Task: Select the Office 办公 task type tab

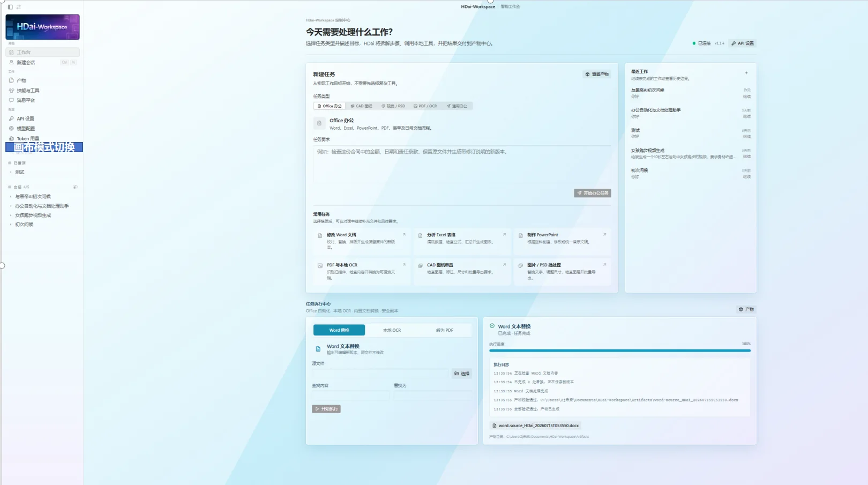Action: click(x=330, y=106)
